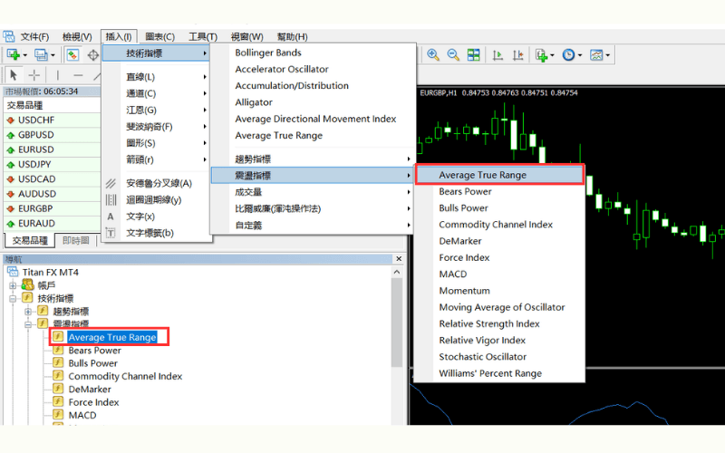Open the 圖表(C) menu
Screen dimensions: 725x453
[x=159, y=36]
